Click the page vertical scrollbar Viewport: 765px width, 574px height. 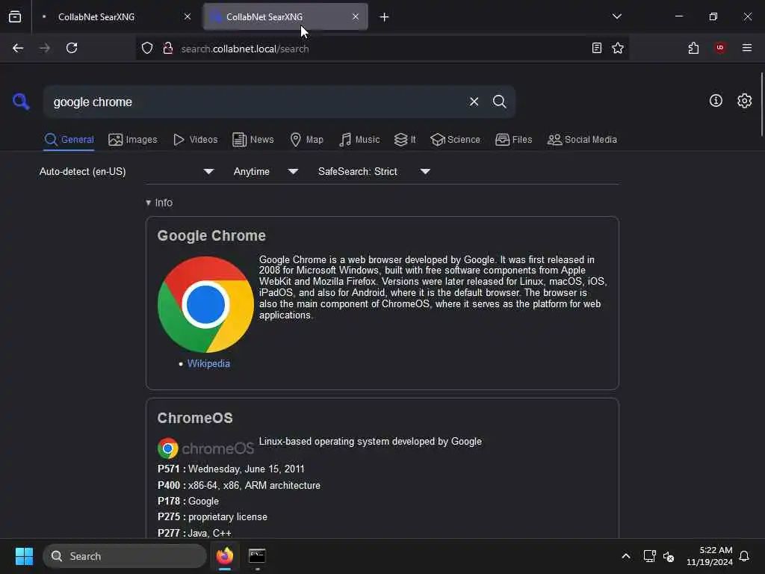point(761,104)
